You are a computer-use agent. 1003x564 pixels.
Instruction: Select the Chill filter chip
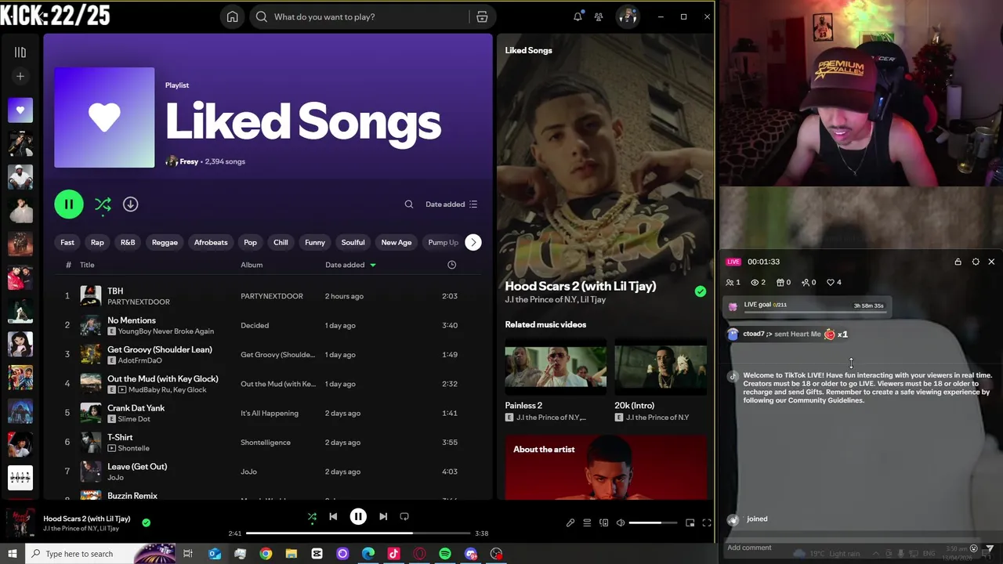click(x=281, y=242)
